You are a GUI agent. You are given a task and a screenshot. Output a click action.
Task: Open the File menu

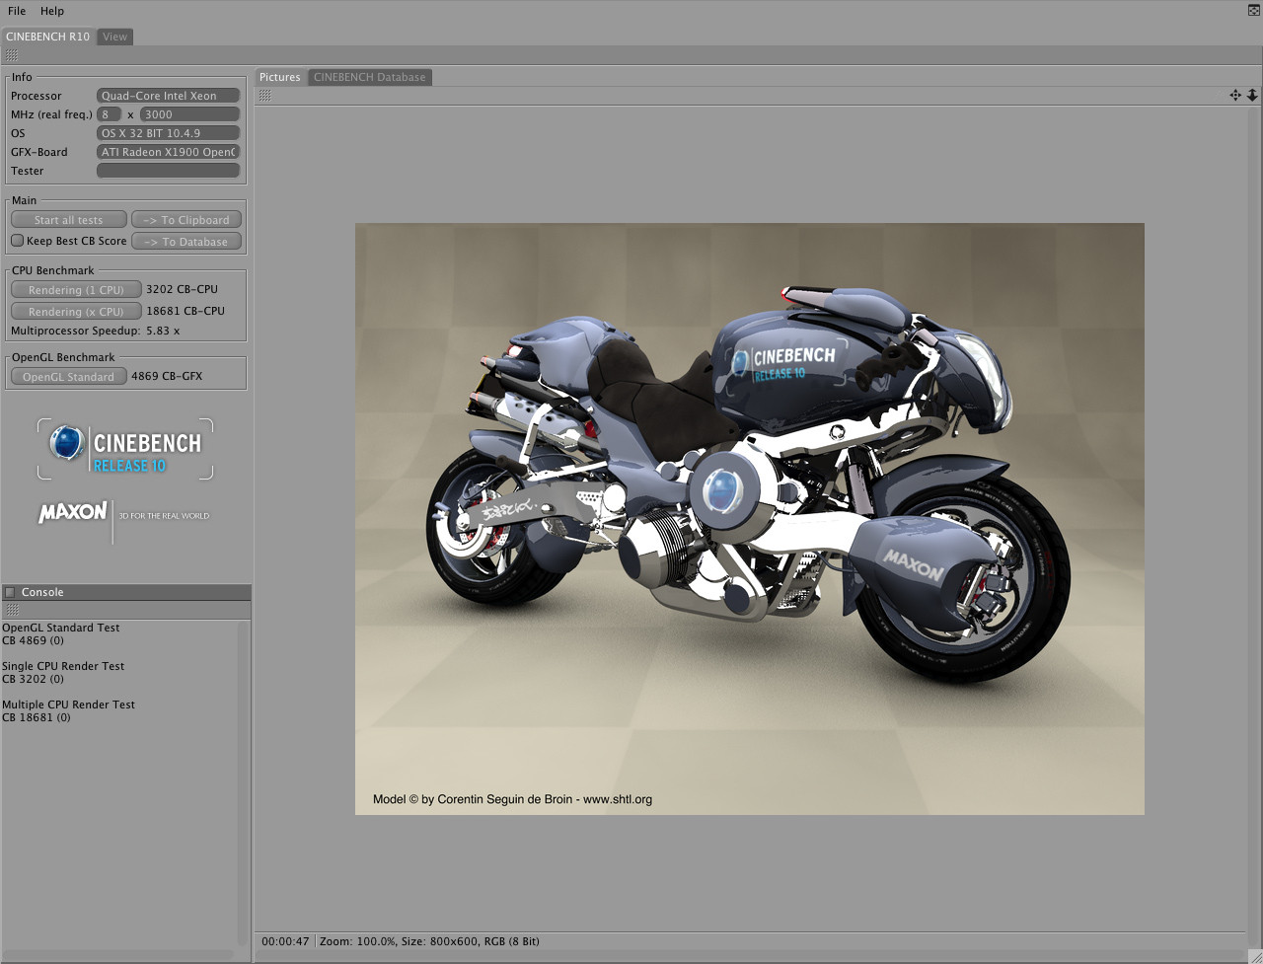pyautogui.click(x=17, y=11)
